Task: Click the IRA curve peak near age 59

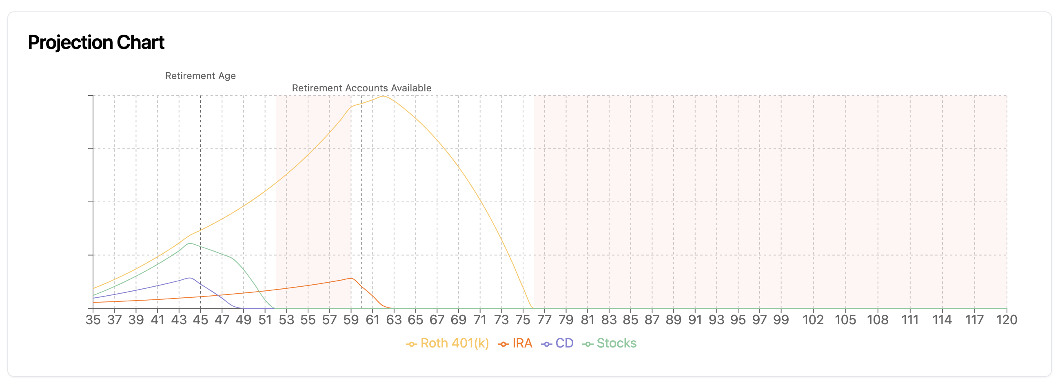Action: pyautogui.click(x=350, y=279)
